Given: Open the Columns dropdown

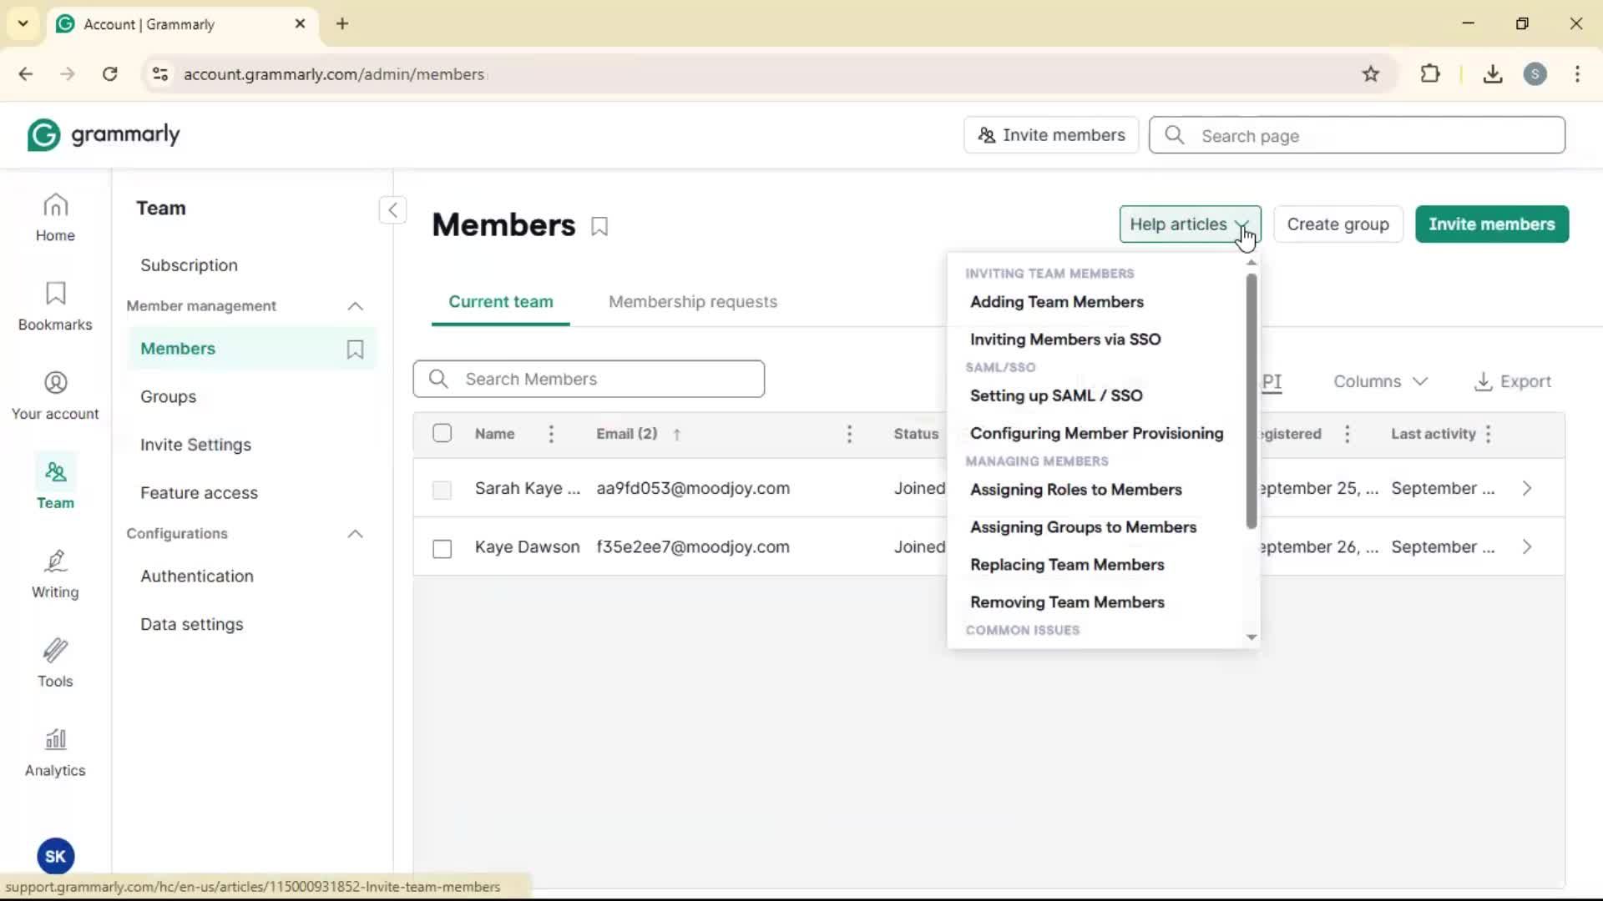Looking at the screenshot, I should (1380, 381).
